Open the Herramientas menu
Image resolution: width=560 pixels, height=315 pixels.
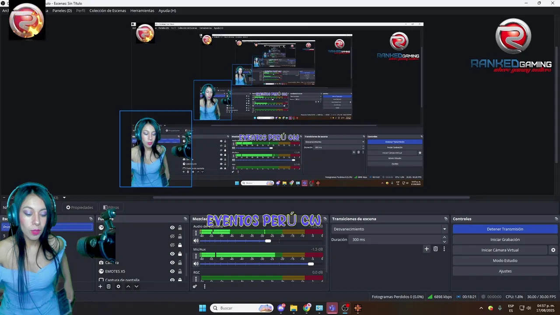pos(142,10)
